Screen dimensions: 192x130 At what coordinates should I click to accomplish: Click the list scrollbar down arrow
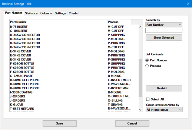[140, 110]
